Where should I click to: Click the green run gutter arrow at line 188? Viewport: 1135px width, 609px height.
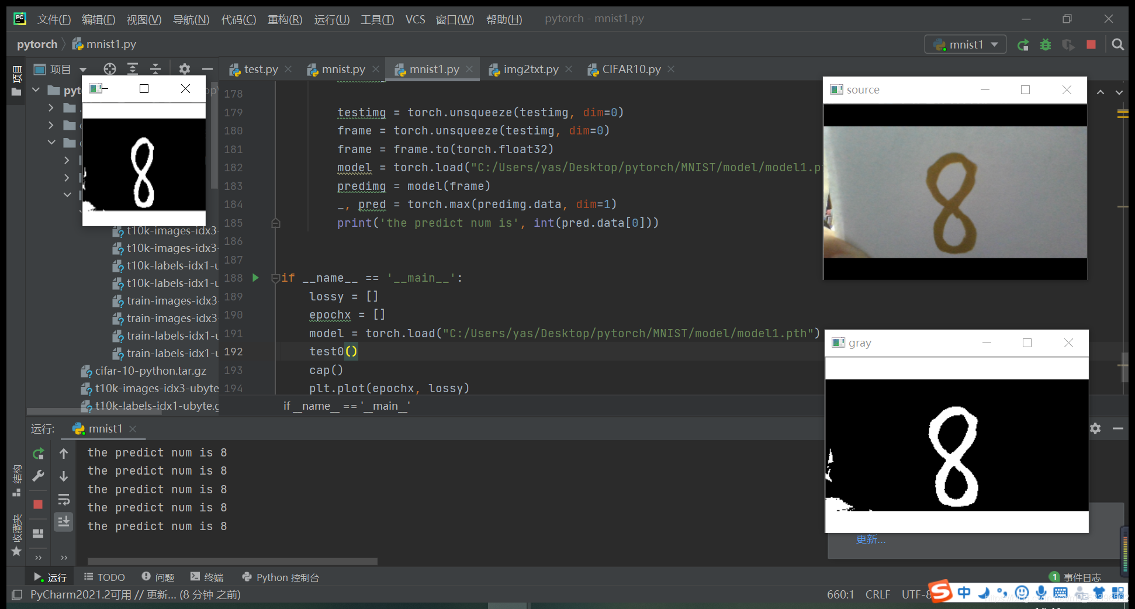click(255, 278)
